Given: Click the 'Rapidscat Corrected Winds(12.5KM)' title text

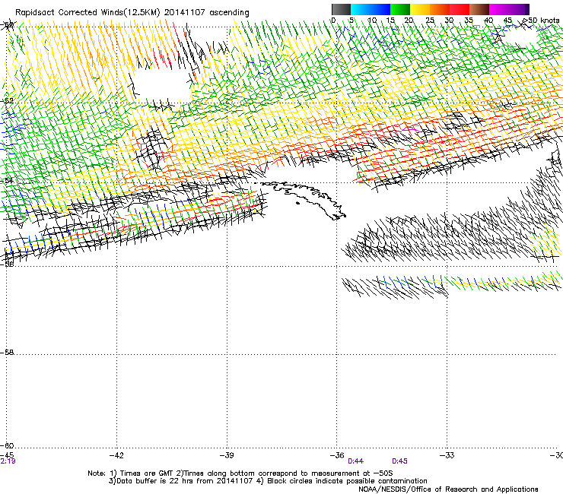Looking at the screenshot, I should [87, 13].
